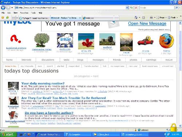Click the RSS feeds icon in command bar
Image resolution: width=182 pixels, height=137 pixels.
click(x=143, y=18)
